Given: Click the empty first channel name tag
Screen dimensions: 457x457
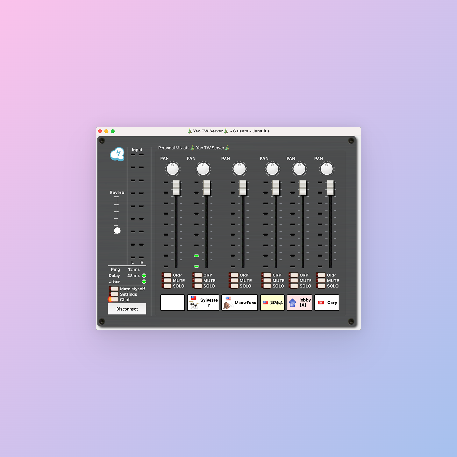Looking at the screenshot, I should click(x=173, y=303).
